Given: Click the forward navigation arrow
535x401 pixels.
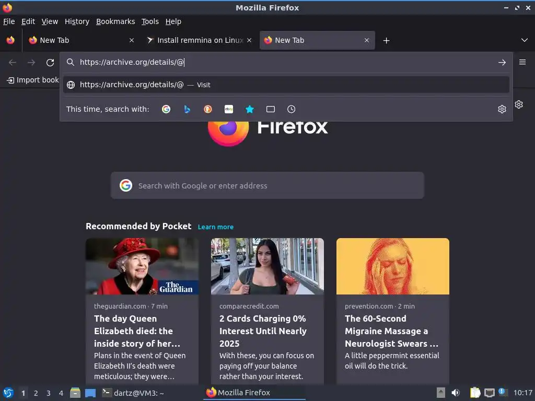Looking at the screenshot, I should [x=31, y=63].
